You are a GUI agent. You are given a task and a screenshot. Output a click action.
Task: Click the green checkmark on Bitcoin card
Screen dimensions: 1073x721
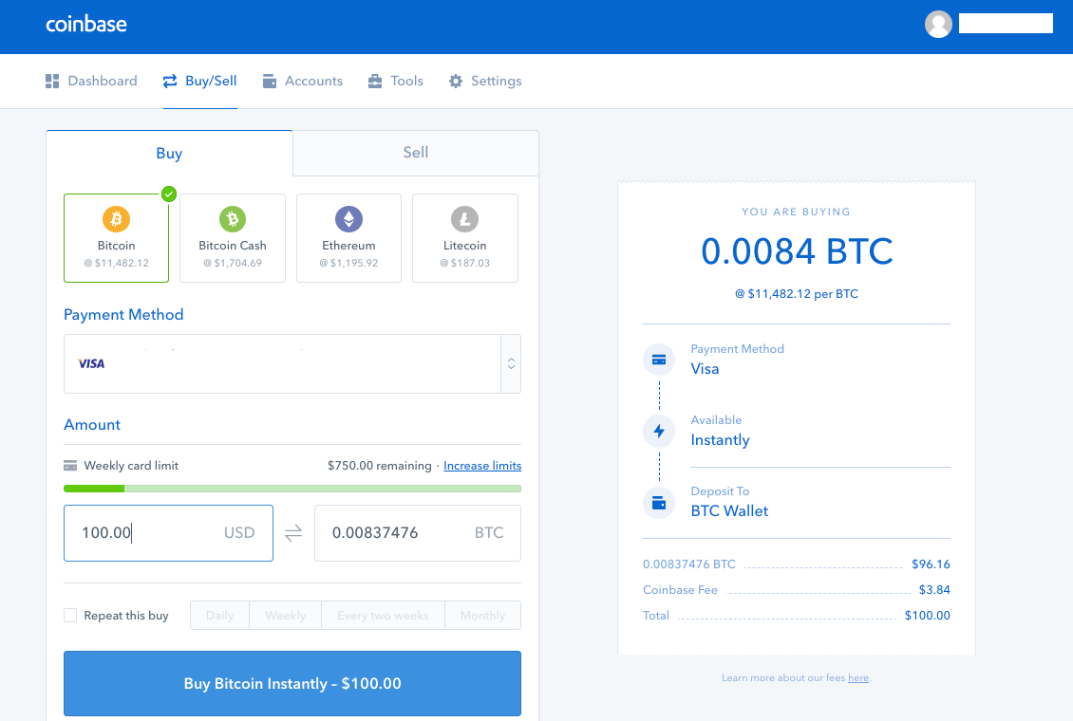click(x=169, y=194)
